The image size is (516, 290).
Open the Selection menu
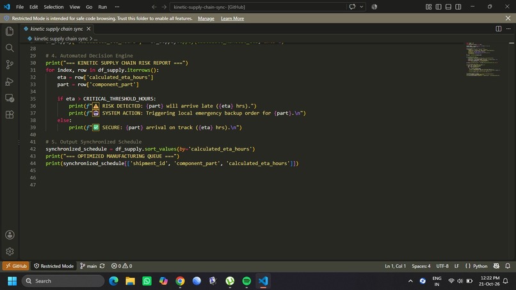[x=54, y=7]
